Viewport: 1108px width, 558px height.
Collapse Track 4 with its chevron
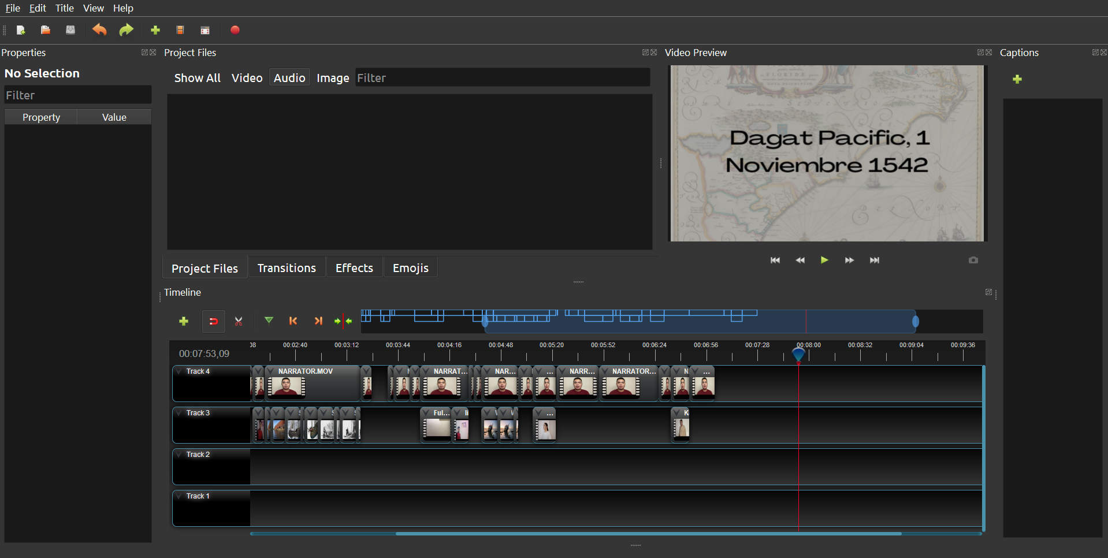click(x=180, y=371)
